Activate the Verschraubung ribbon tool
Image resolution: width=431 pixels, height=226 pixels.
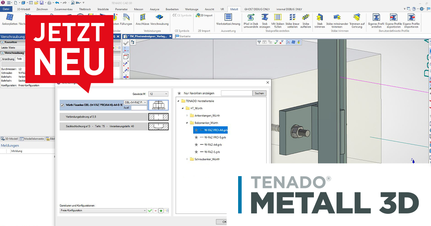(160, 19)
